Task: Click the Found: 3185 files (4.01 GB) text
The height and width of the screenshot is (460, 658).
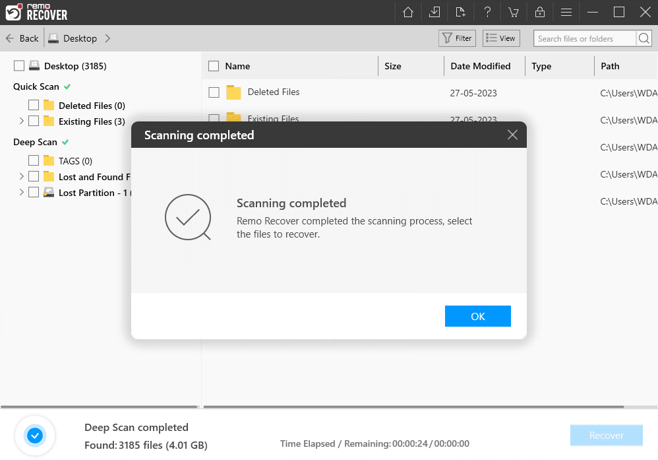Action: click(146, 445)
